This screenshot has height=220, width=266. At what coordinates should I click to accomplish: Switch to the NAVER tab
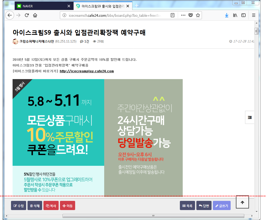tap(39, 6)
